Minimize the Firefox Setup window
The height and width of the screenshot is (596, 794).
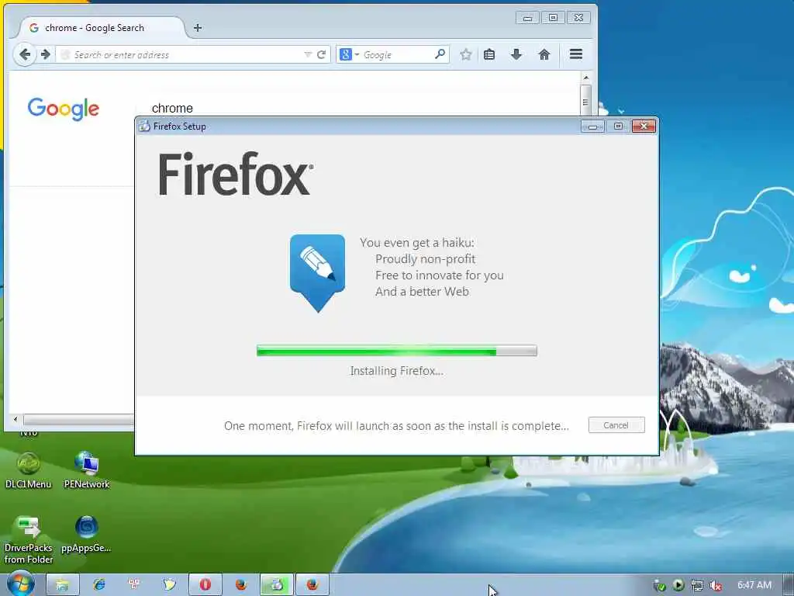pyautogui.click(x=592, y=126)
